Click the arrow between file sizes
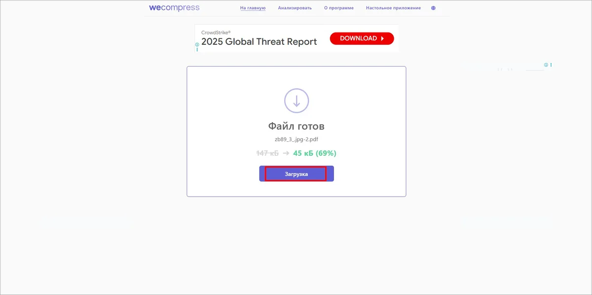This screenshot has width=592, height=295. click(286, 153)
